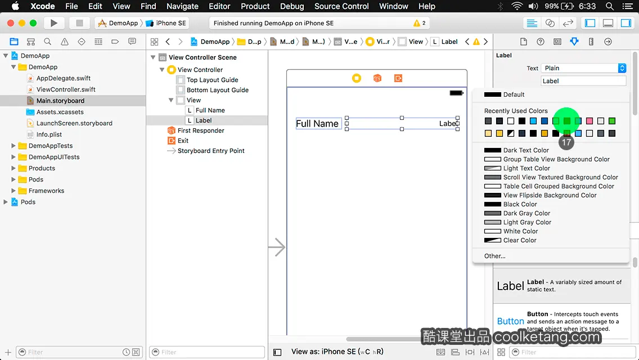Show the Project navigator
The width and height of the screenshot is (639, 360).
14,42
